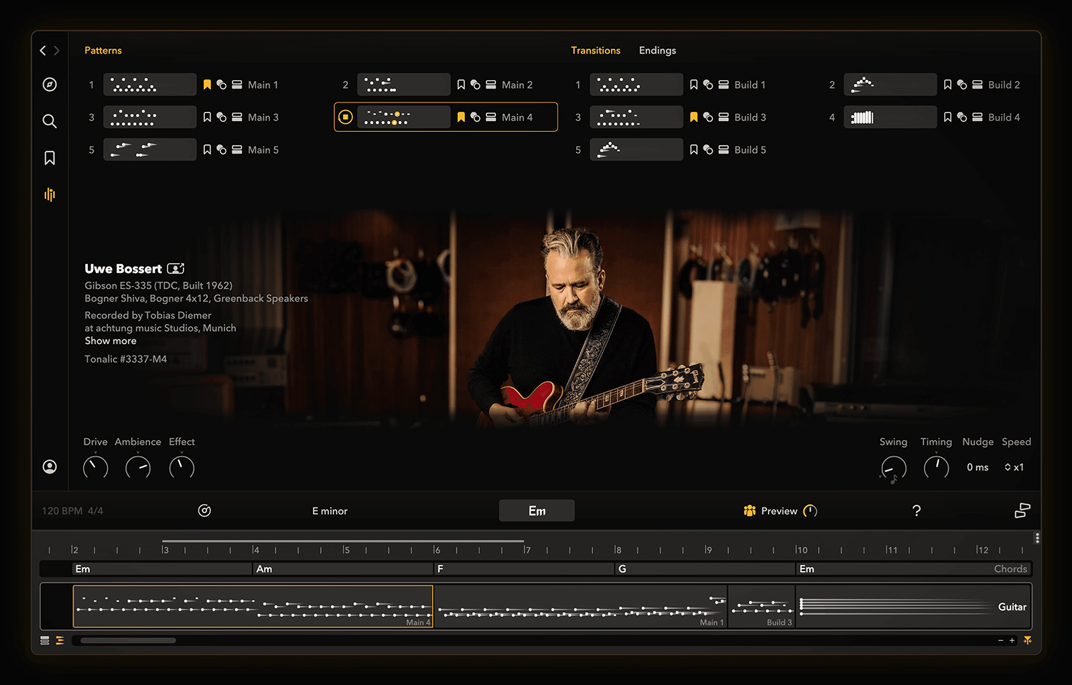
Task: Switch to the Transitions tab
Action: (596, 50)
